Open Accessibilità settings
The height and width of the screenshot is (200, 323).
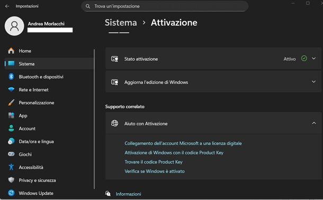pos(49,167)
